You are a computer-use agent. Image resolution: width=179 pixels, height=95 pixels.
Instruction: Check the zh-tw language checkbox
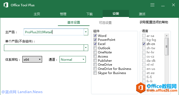click(x=144, y=48)
